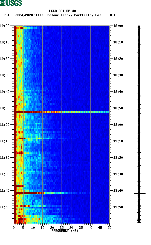Click the '19:00' UTC time label
Screen dimensions: 151x245
pos(118,125)
